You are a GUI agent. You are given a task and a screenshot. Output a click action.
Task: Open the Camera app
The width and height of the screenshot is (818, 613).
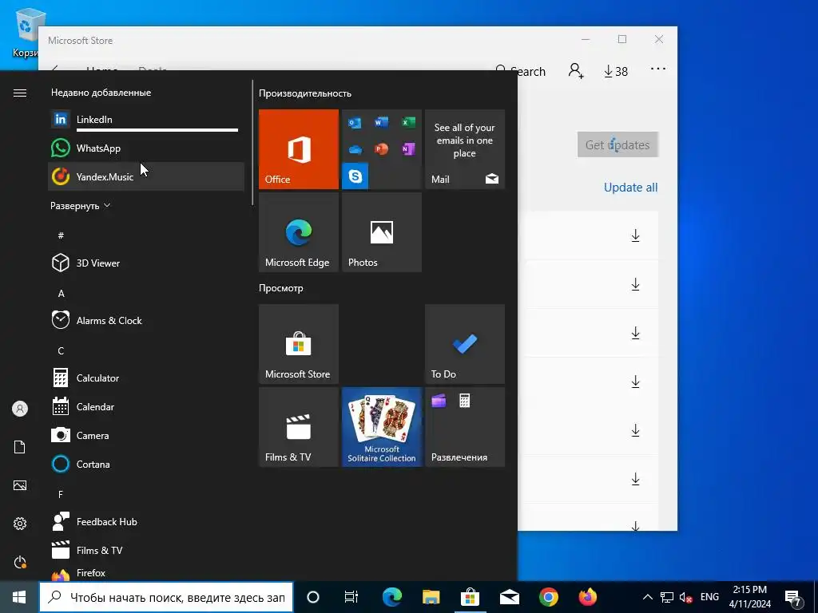146,435
